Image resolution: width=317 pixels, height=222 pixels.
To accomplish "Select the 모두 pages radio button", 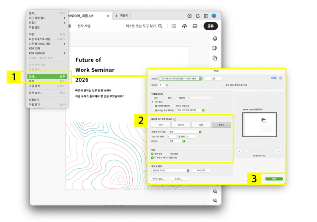I will click(x=153, y=98).
